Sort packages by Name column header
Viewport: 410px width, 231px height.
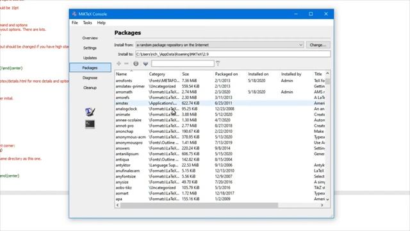click(x=131, y=74)
